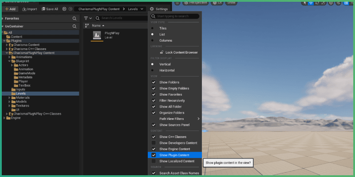Select Tiles view type

coord(175,28)
